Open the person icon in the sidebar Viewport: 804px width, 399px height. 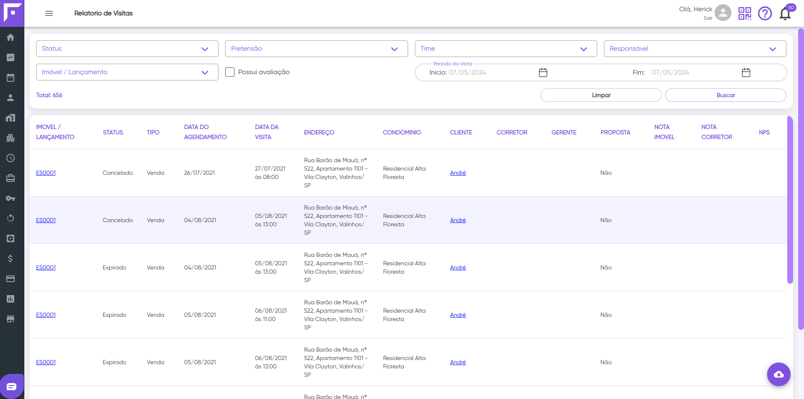coord(10,98)
